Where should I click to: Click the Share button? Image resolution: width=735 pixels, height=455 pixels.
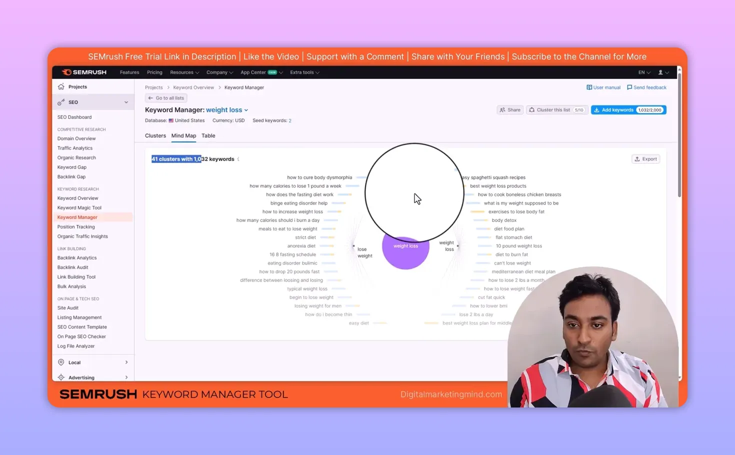510,110
